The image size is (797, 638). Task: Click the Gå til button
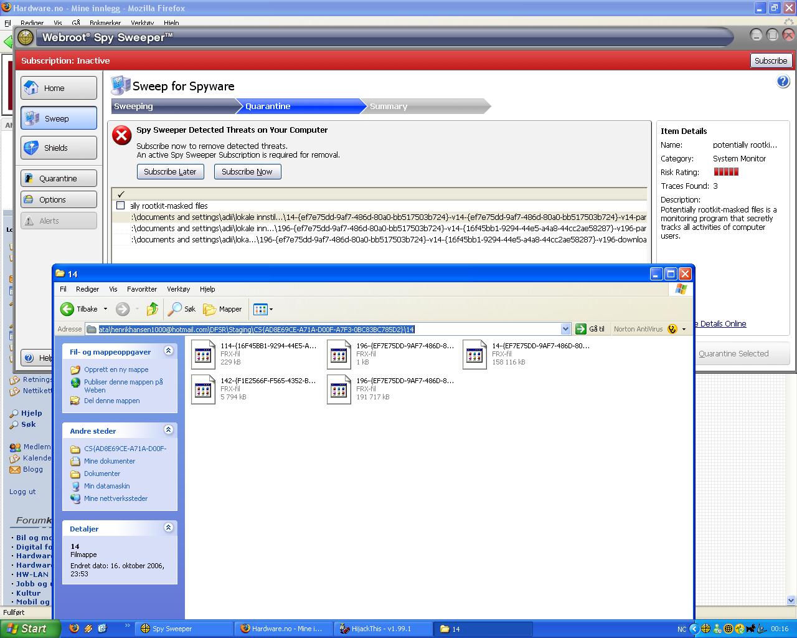(x=590, y=329)
